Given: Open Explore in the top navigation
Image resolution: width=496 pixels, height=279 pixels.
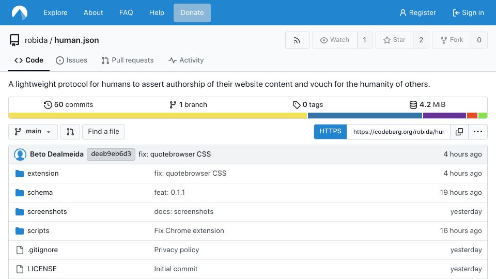Looking at the screenshot, I should pos(55,12).
